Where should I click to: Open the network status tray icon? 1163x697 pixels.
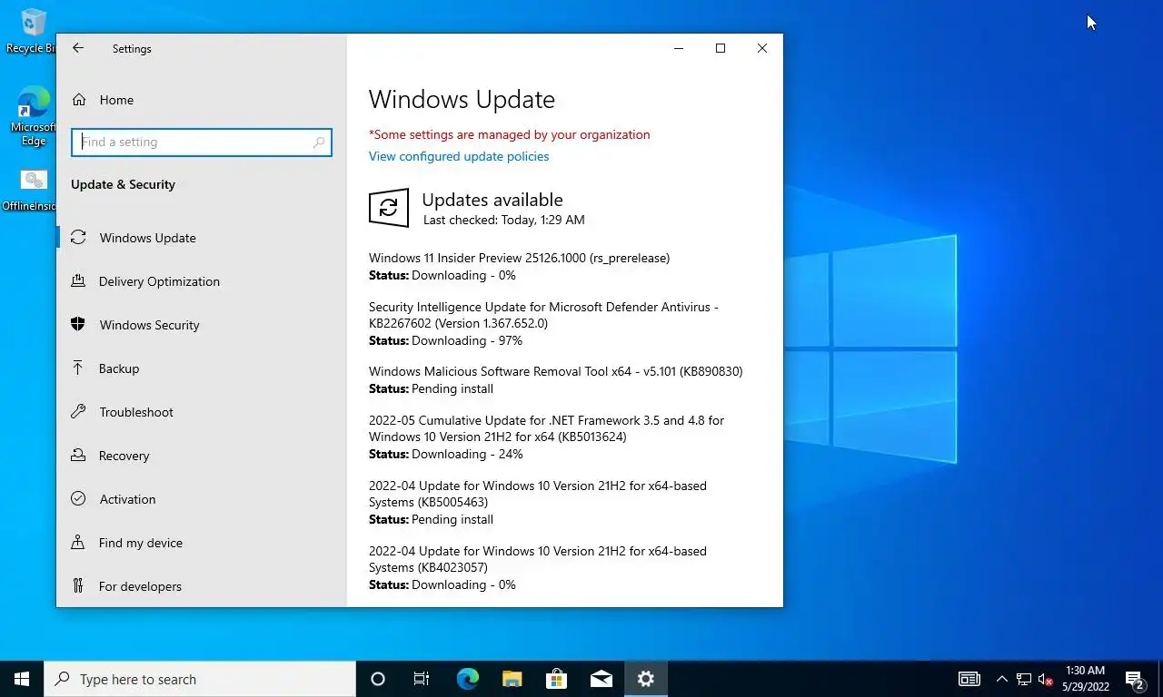coord(1024,679)
